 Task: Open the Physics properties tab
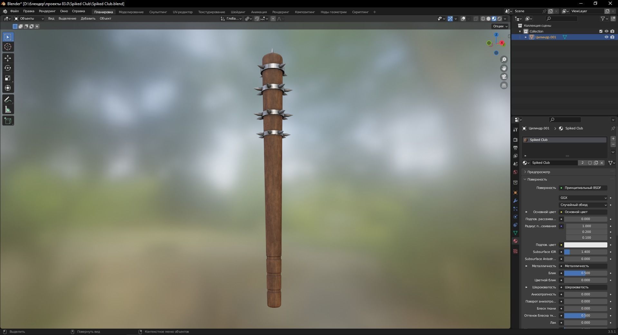pos(515,217)
